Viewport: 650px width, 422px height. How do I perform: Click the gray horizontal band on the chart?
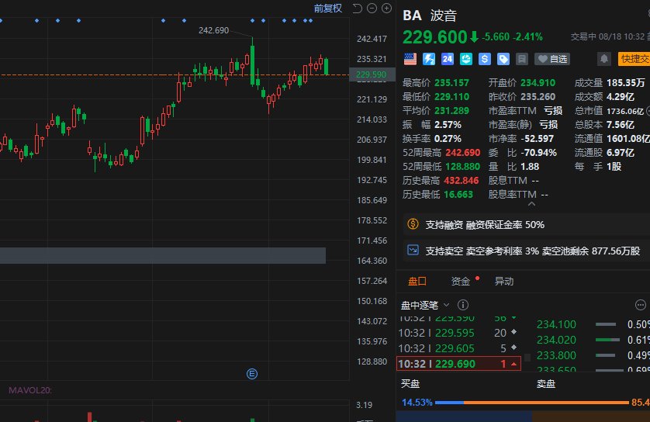pos(163,255)
